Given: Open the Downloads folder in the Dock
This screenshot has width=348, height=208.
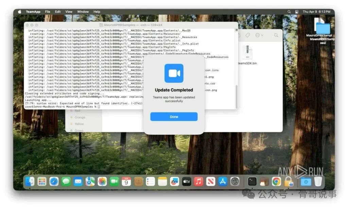Looking at the screenshot, I should pyautogui.click(x=306, y=181).
